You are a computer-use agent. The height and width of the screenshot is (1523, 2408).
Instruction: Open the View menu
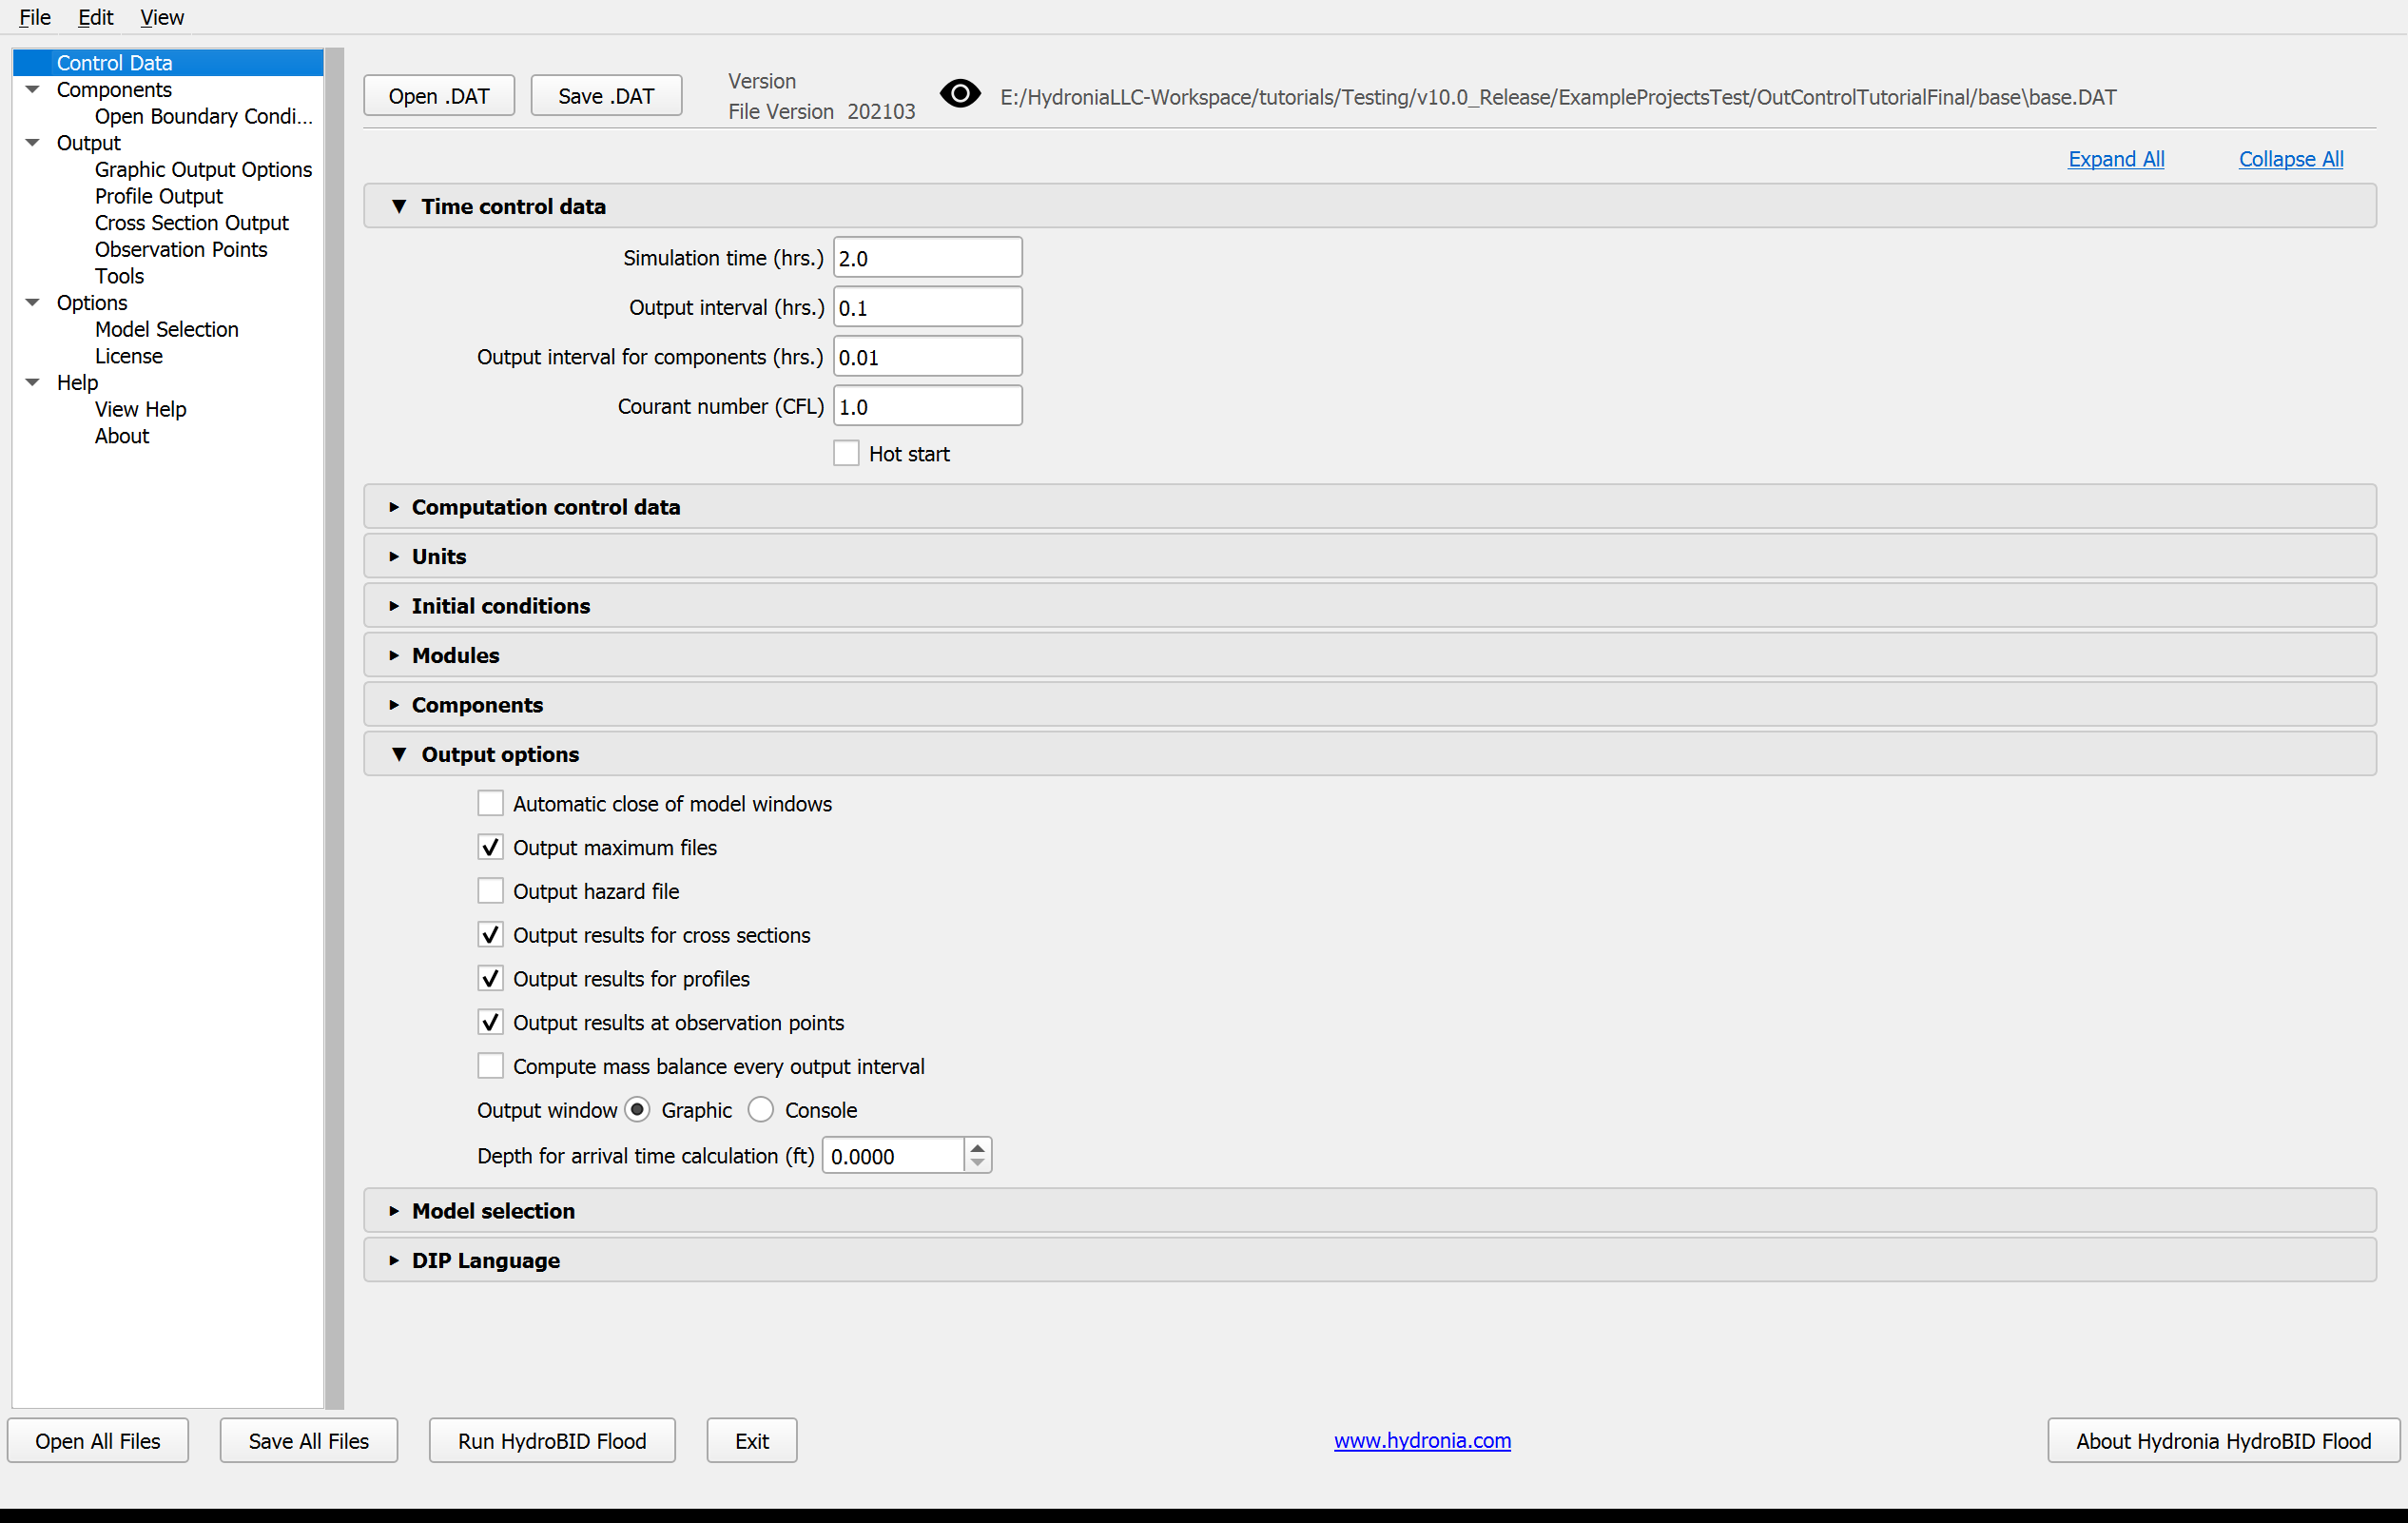coord(161,17)
